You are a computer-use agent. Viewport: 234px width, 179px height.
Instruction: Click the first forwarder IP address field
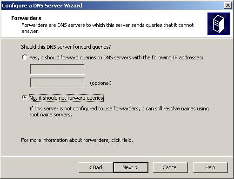click(x=57, y=70)
